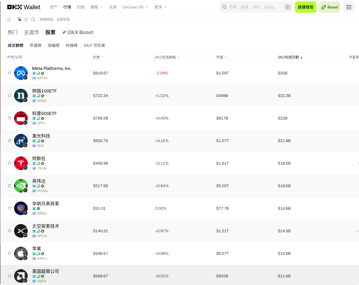Switch to the 主流币 tab
The image size is (359, 285).
32,32
